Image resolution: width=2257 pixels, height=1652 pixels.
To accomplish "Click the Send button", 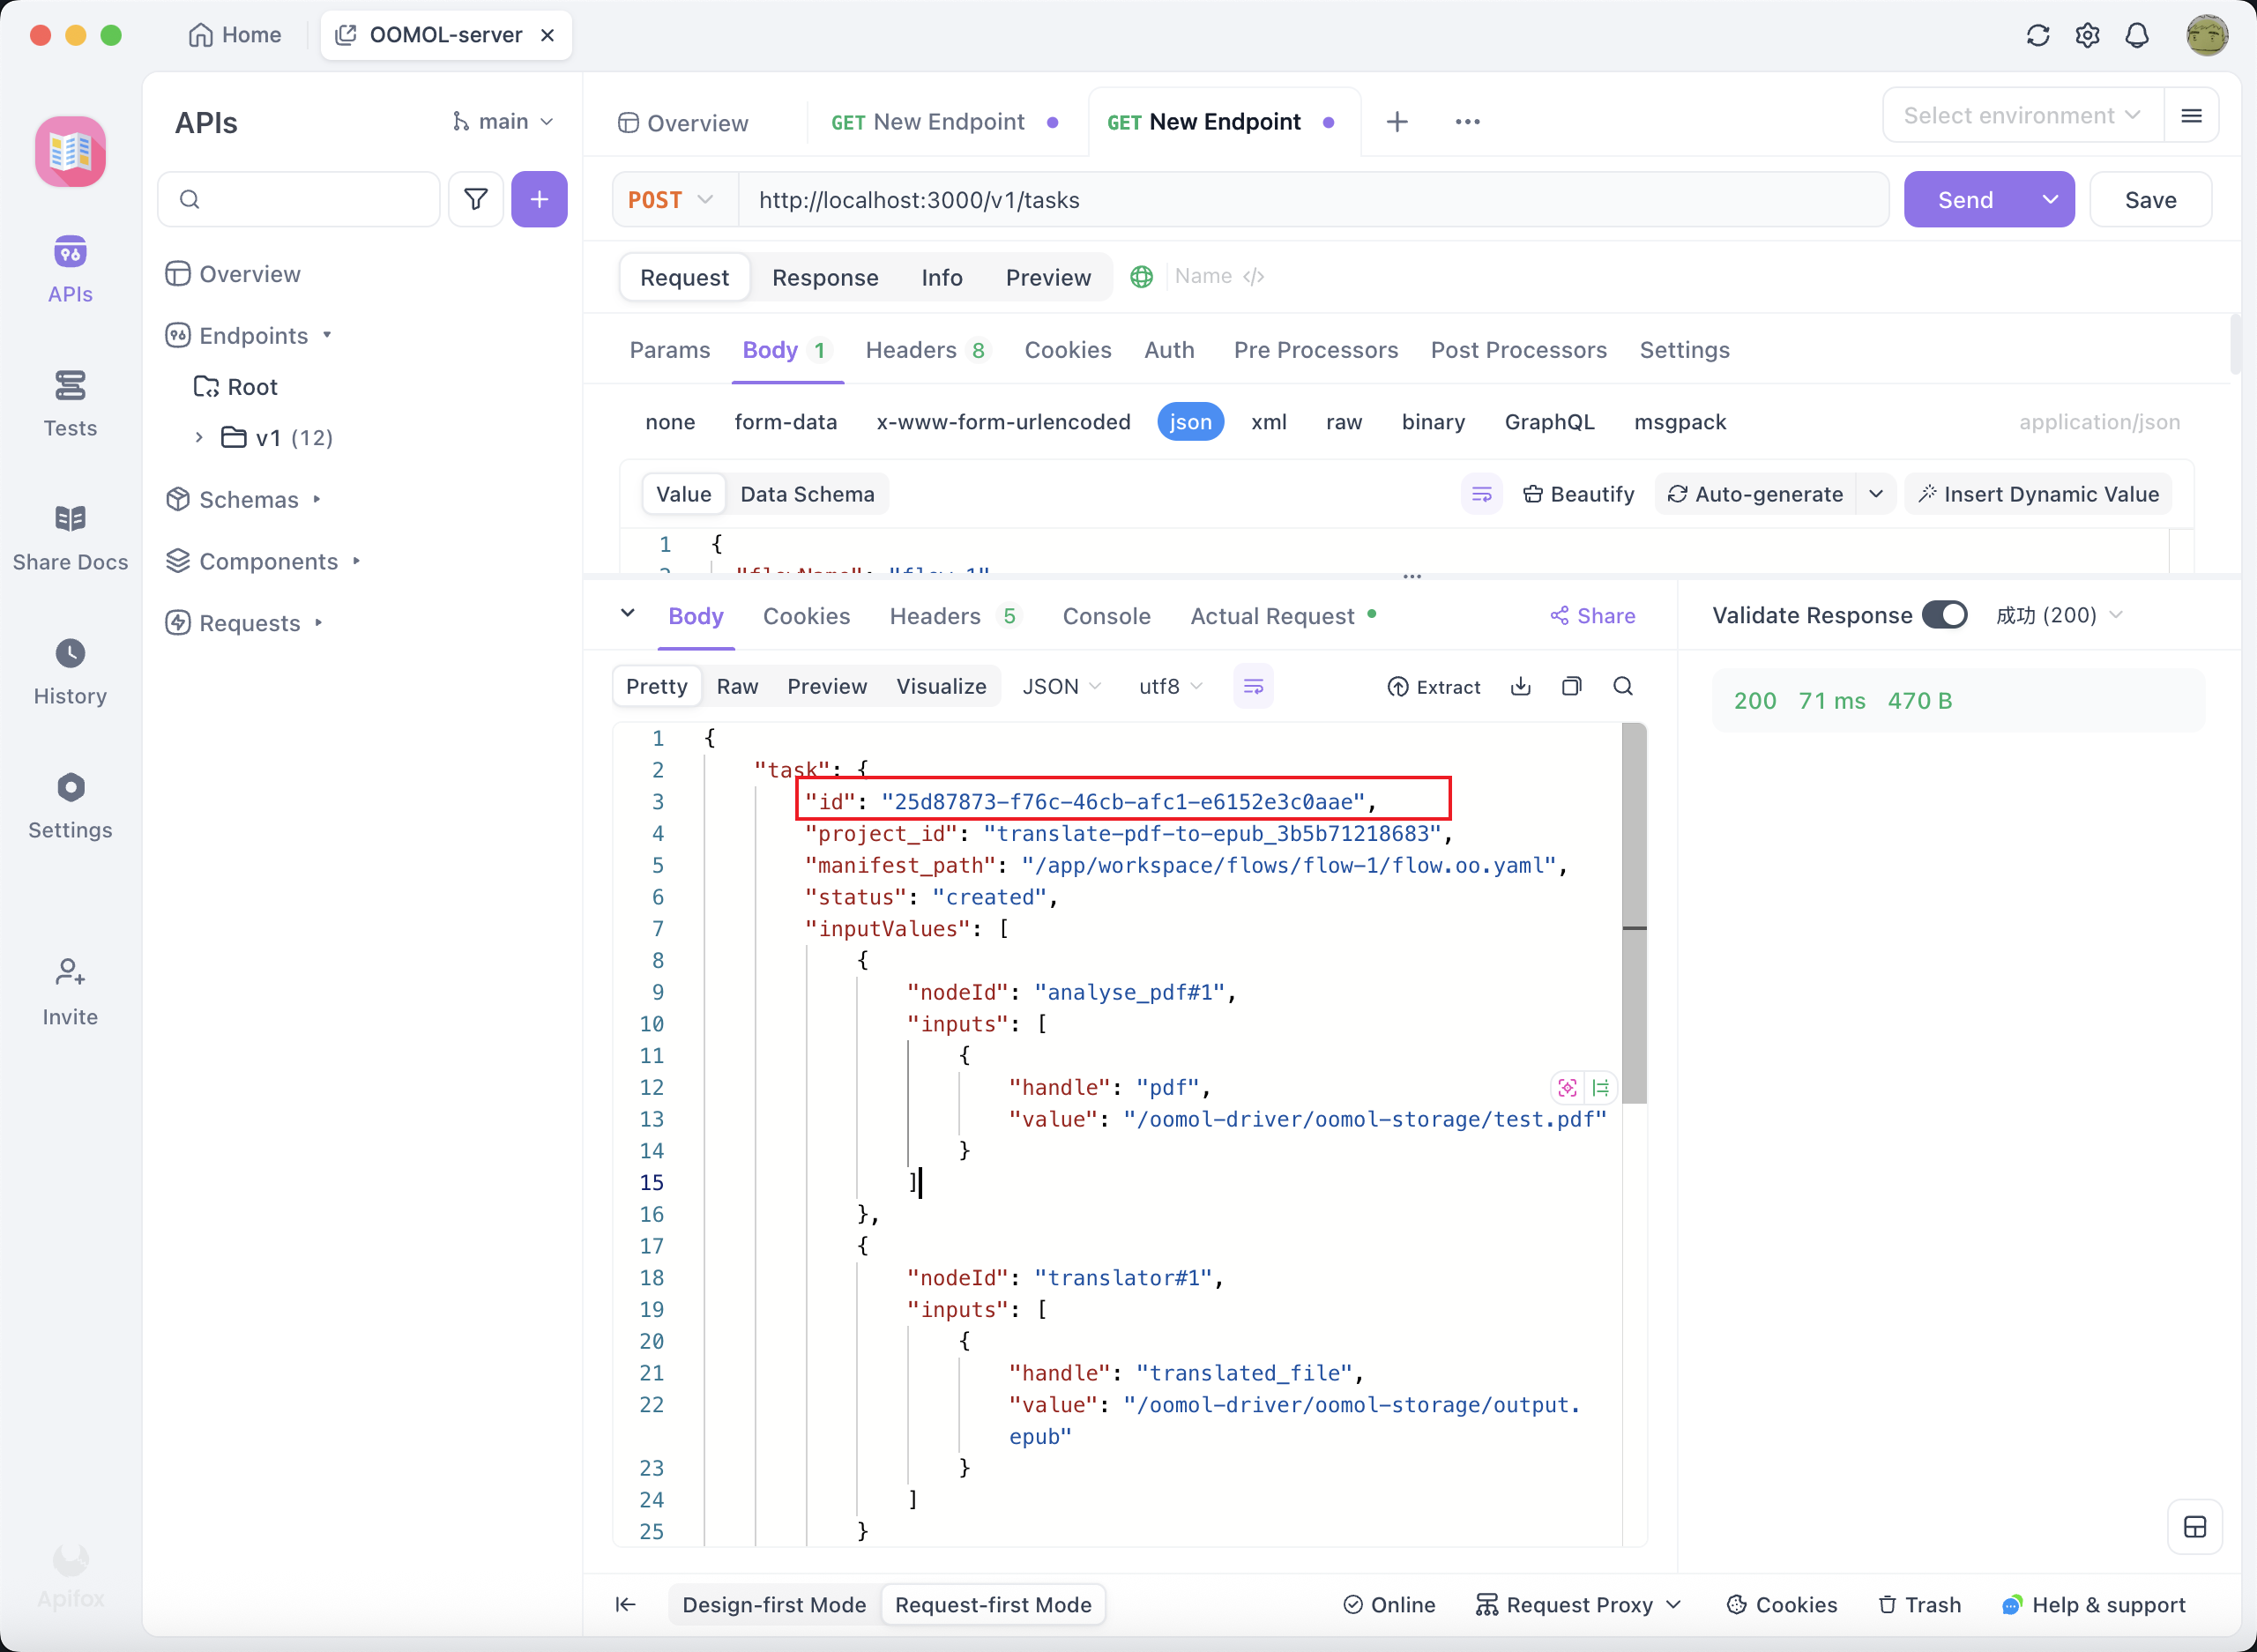I will pyautogui.click(x=1965, y=200).
